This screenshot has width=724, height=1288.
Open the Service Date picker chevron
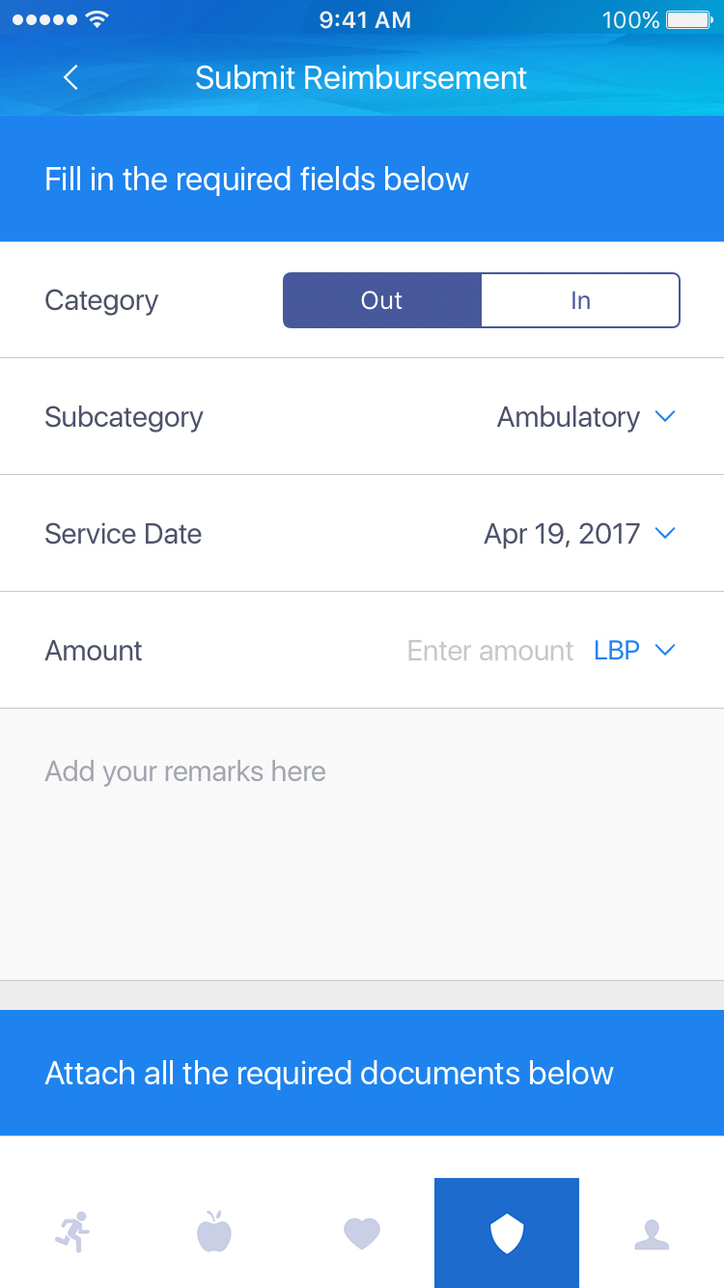[x=664, y=533]
